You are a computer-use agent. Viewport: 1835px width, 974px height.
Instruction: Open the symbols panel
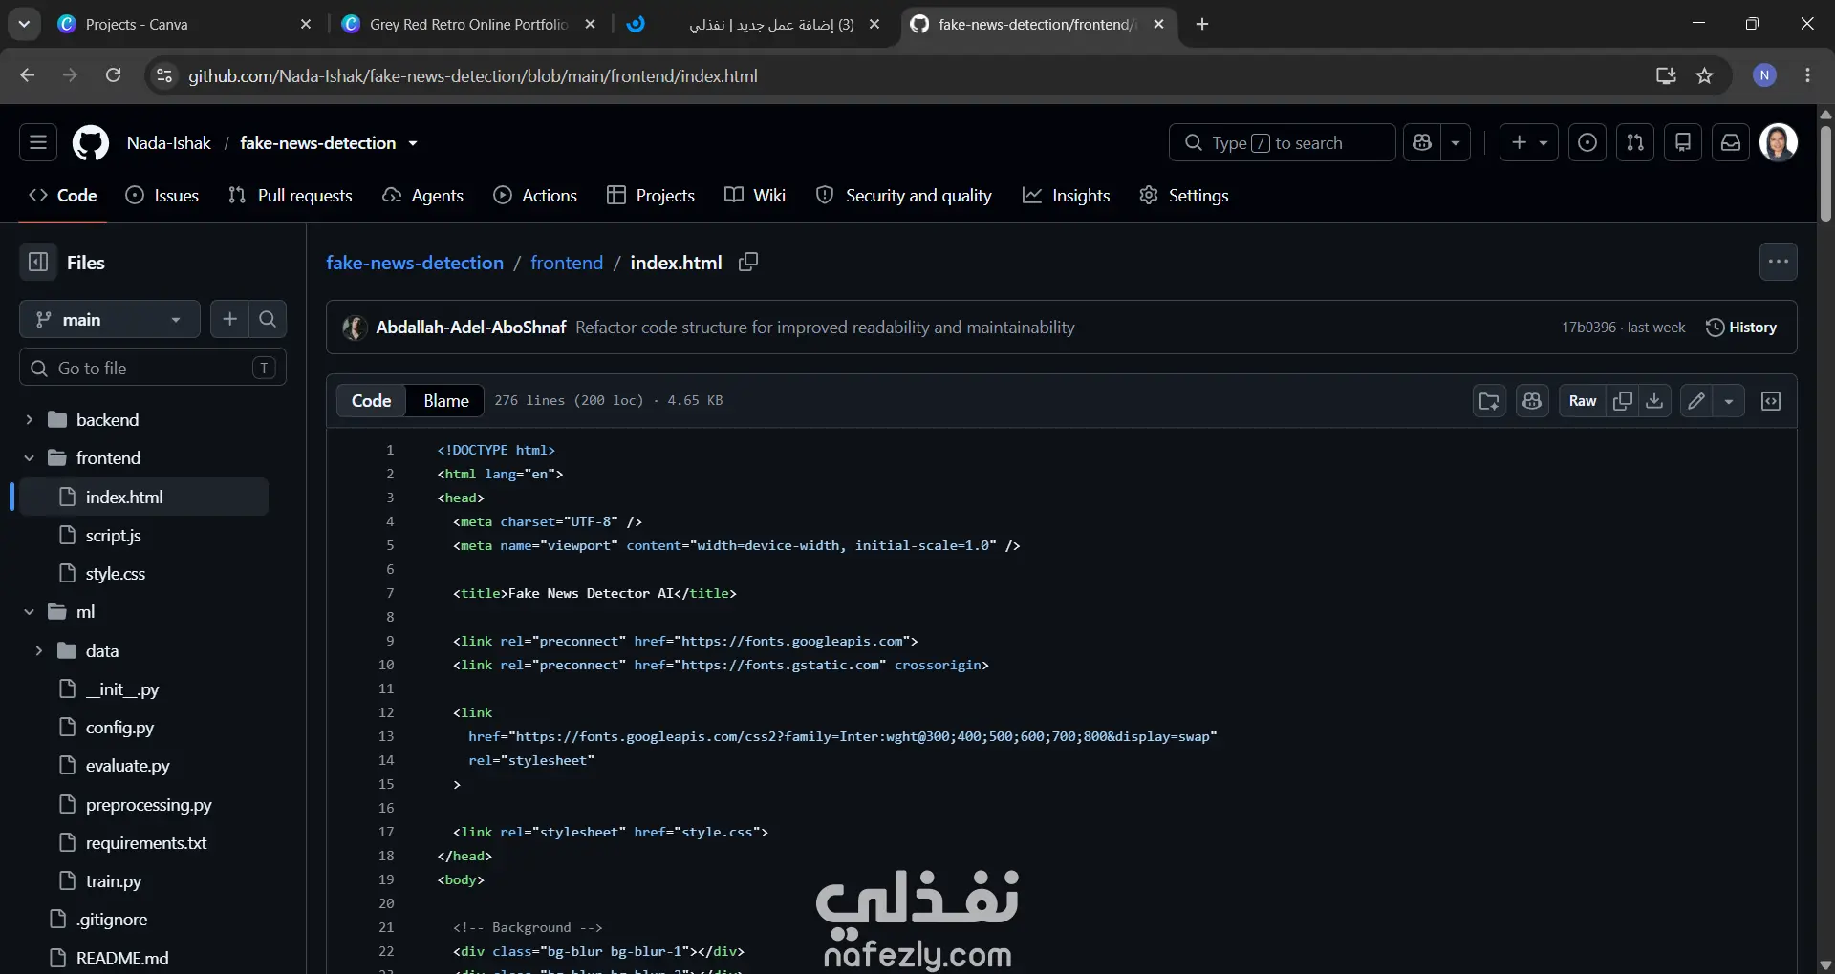point(1771,401)
